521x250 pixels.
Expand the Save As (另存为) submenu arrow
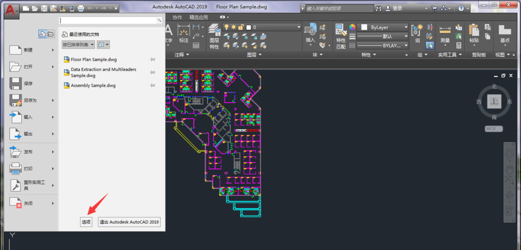[53, 100]
